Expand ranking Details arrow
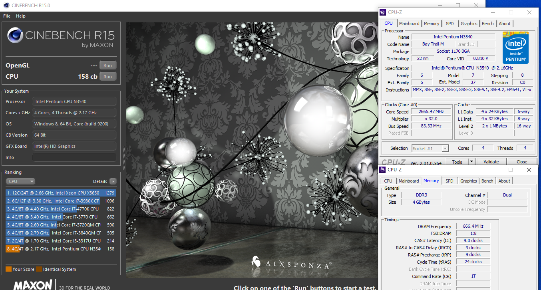This screenshot has height=290, width=541. click(113, 181)
